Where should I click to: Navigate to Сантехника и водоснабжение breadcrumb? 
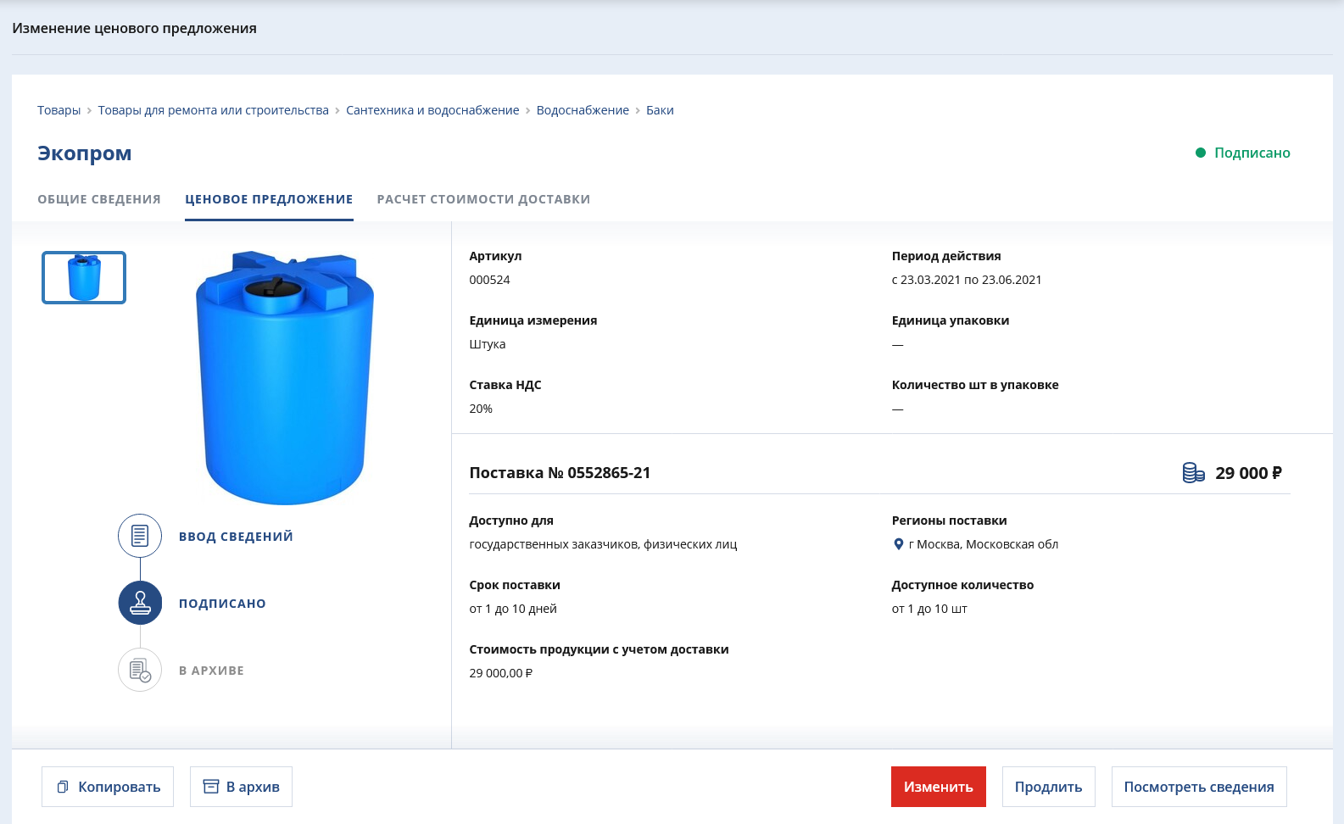pyautogui.click(x=432, y=110)
